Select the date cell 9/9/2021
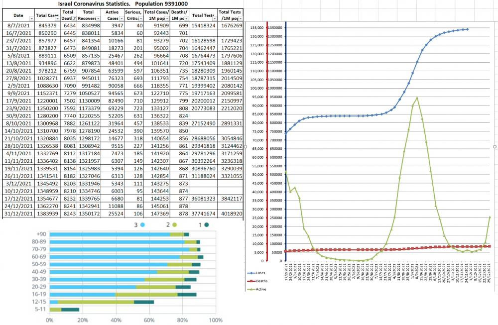The image size is (498, 325). click(18, 93)
